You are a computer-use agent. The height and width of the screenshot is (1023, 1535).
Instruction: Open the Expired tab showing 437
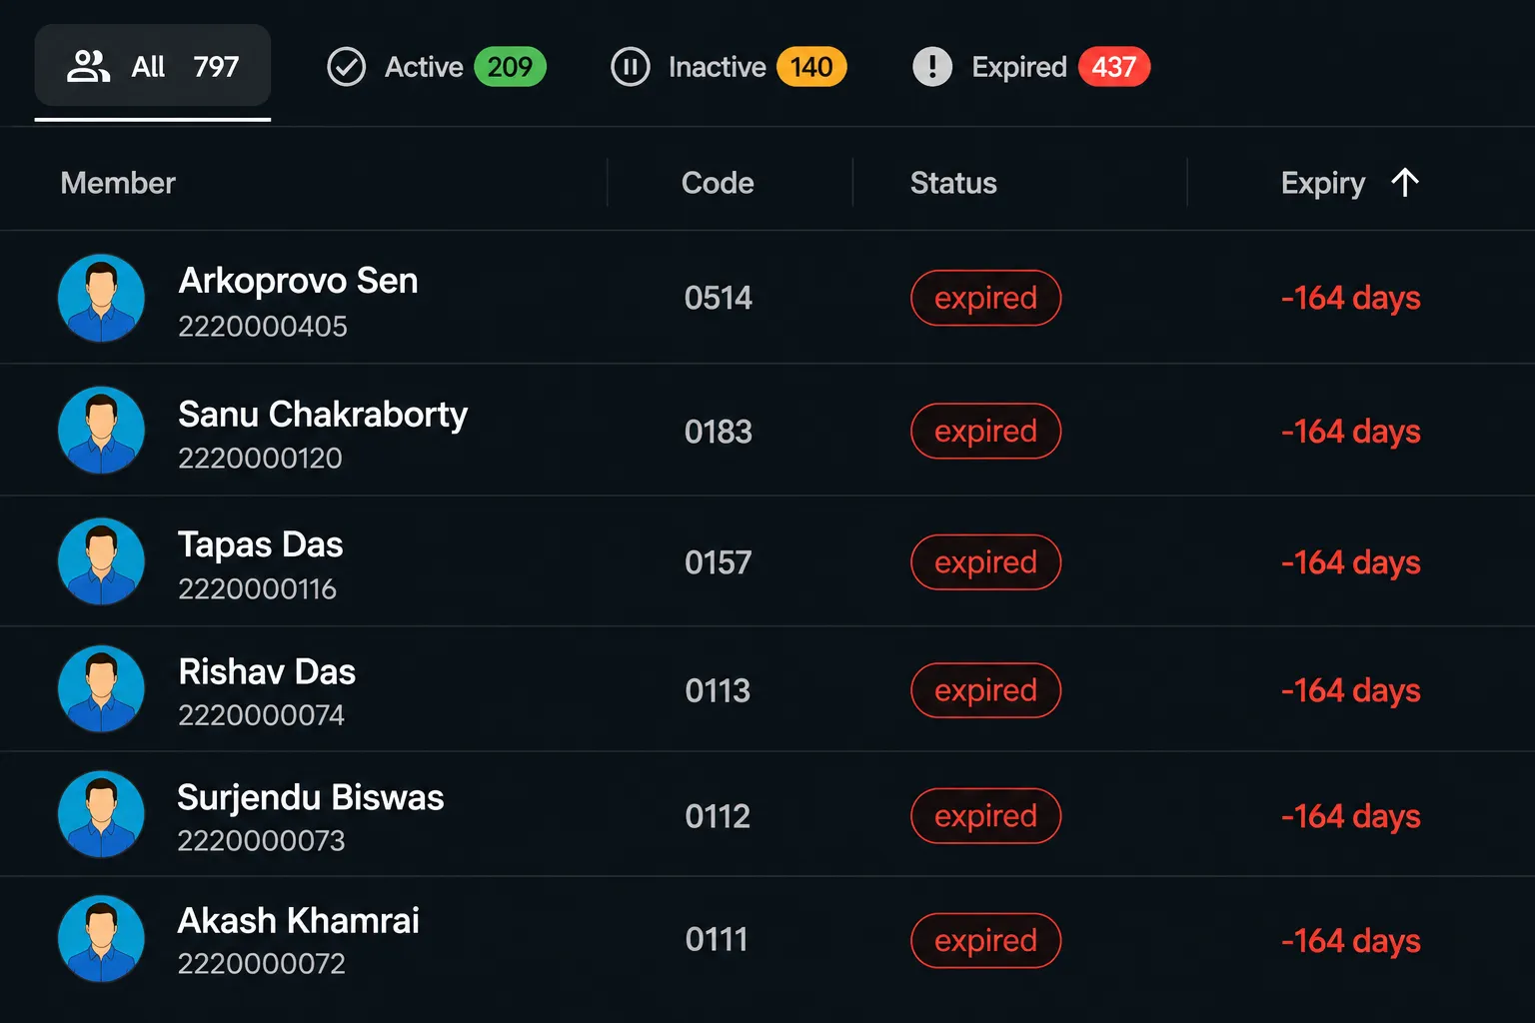pyautogui.click(x=1031, y=67)
